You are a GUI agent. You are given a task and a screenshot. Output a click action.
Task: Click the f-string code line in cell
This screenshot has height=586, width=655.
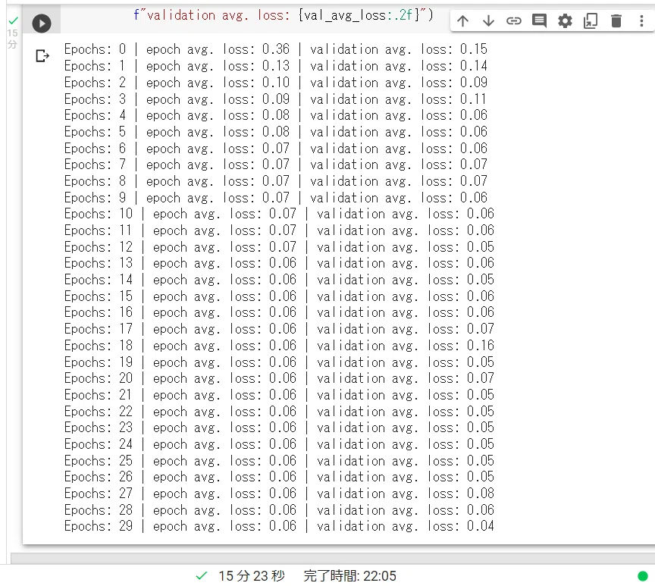click(284, 15)
